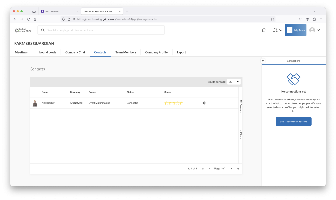The height and width of the screenshot is (200, 336).
Task: Go to the first page of contacts
Action: coord(203,169)
